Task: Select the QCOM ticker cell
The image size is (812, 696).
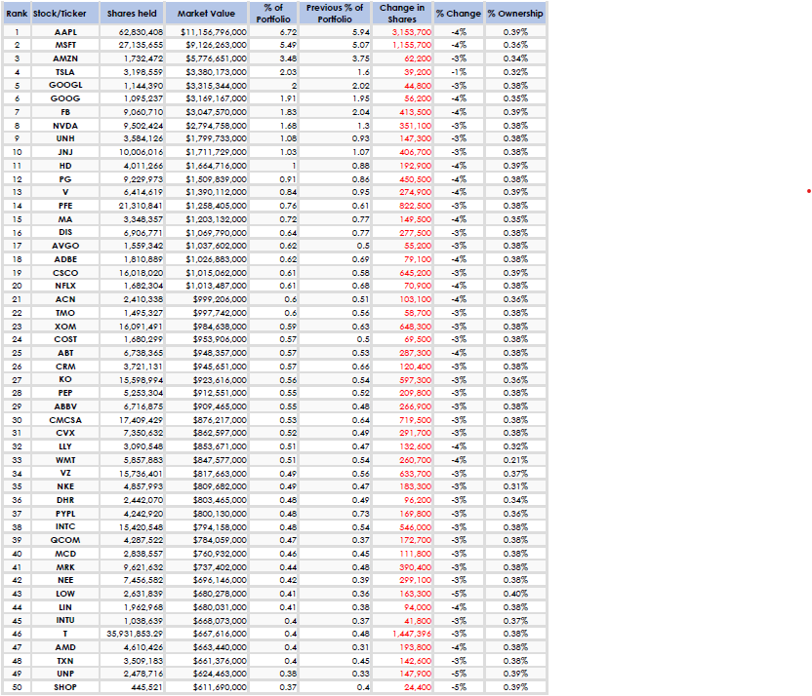Action: (65, 540)
